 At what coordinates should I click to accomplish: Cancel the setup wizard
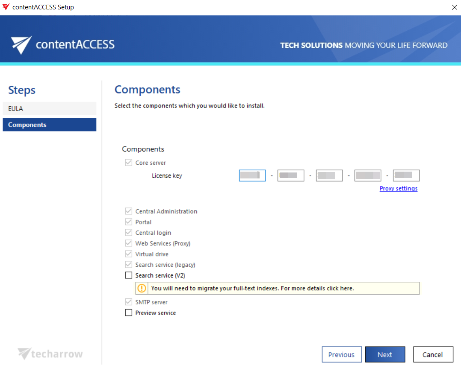[433, 354]
